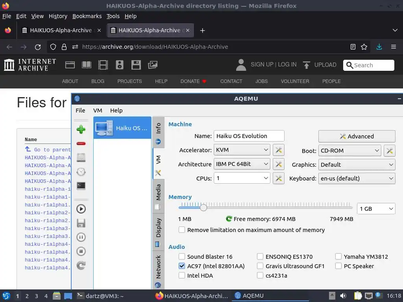Viewport: 403px width, 302px height.
Task: Pause the VM with the pause icon
Action: pos(81,237)
